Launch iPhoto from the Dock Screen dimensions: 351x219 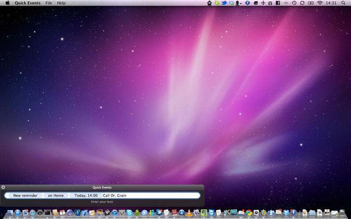[100, 212]
